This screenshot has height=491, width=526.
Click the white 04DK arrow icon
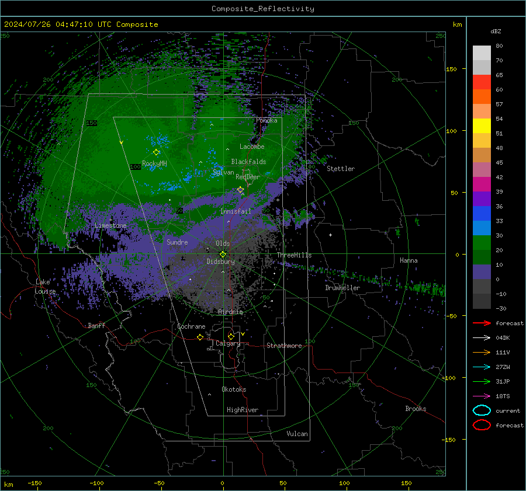tap(482, 338)
